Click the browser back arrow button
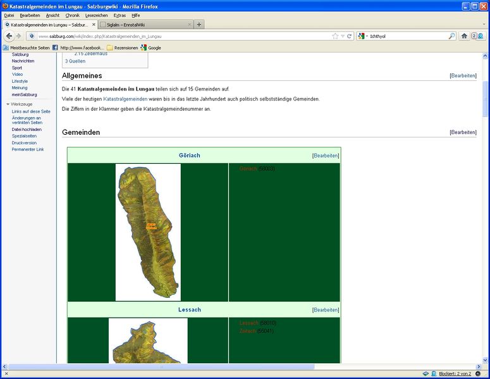Viewport: 490px width, 379px height. (x=9, y=36)
